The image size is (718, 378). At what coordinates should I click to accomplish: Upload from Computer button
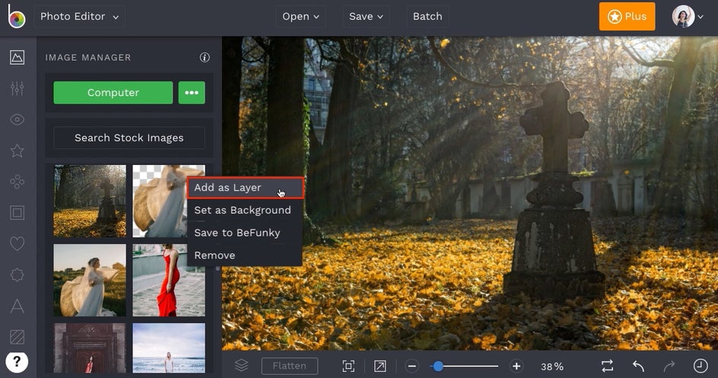(x=113, y=93)
